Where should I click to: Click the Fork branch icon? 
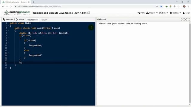(138, 13)
